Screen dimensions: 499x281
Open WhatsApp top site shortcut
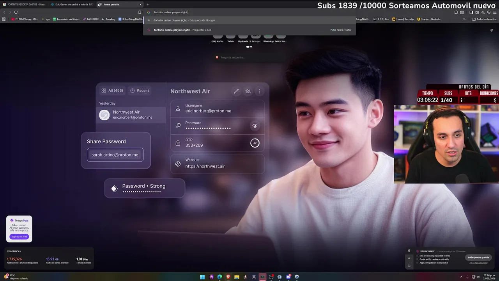tap(268, 38)
